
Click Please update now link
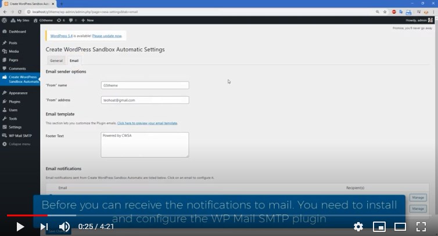[107, 36]
